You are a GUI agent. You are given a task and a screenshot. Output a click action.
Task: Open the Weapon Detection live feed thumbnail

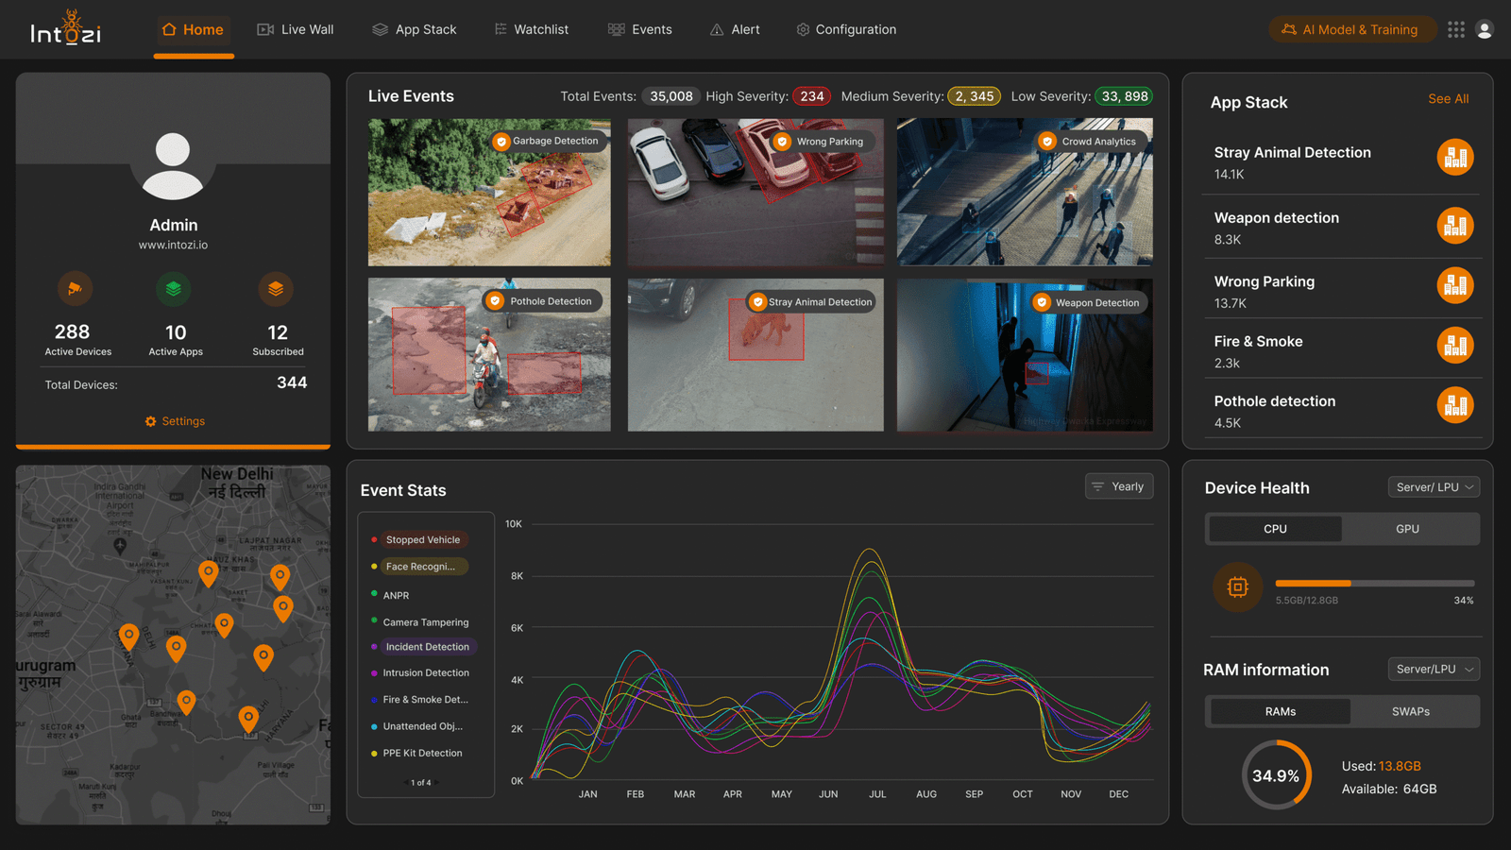[x=1025, y=355]
